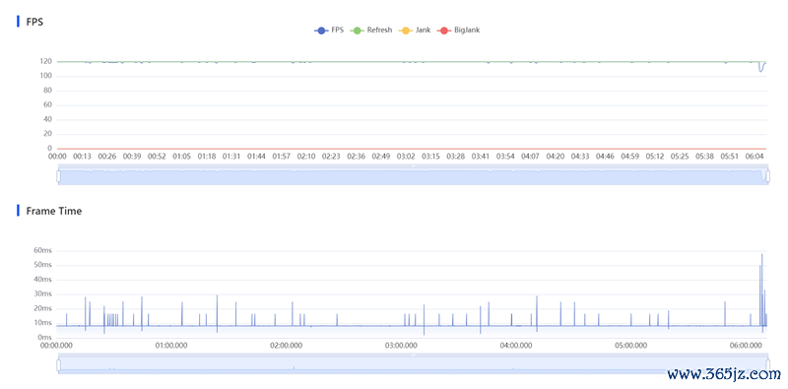Click the left handle of Frame Time zoom slider

[58, 365]
